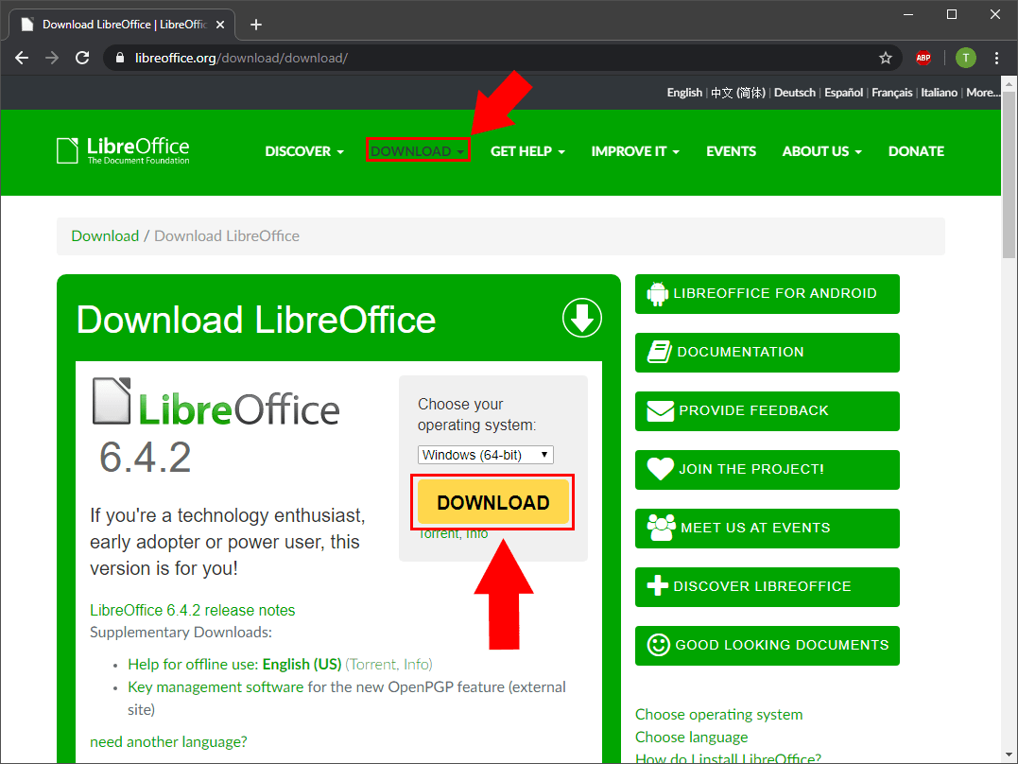The image size is (1018, 764).
Task: Click the page vertical scrollbar thumb
Action: (1009, 175)
